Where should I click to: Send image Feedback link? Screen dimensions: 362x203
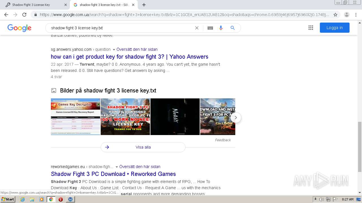tap(223, 140)
